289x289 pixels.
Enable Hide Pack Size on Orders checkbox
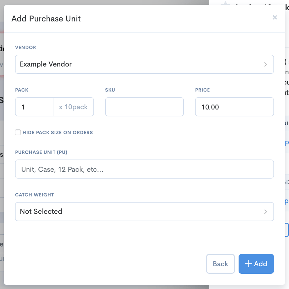[x=18, y=132]
